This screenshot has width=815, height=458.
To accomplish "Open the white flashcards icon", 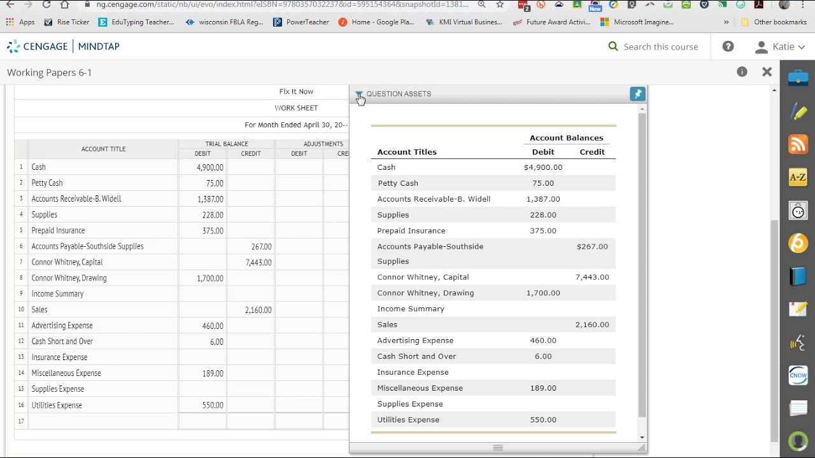I will pyautogui.click(x=798, y=408).
